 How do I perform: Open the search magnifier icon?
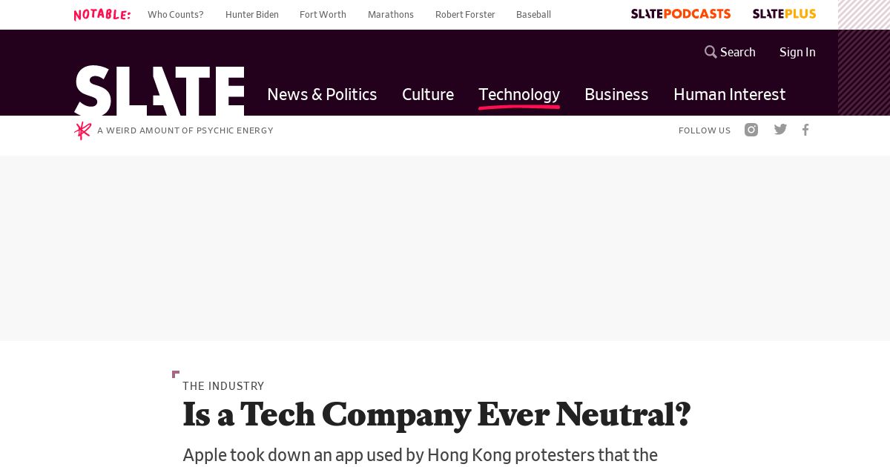711,52
